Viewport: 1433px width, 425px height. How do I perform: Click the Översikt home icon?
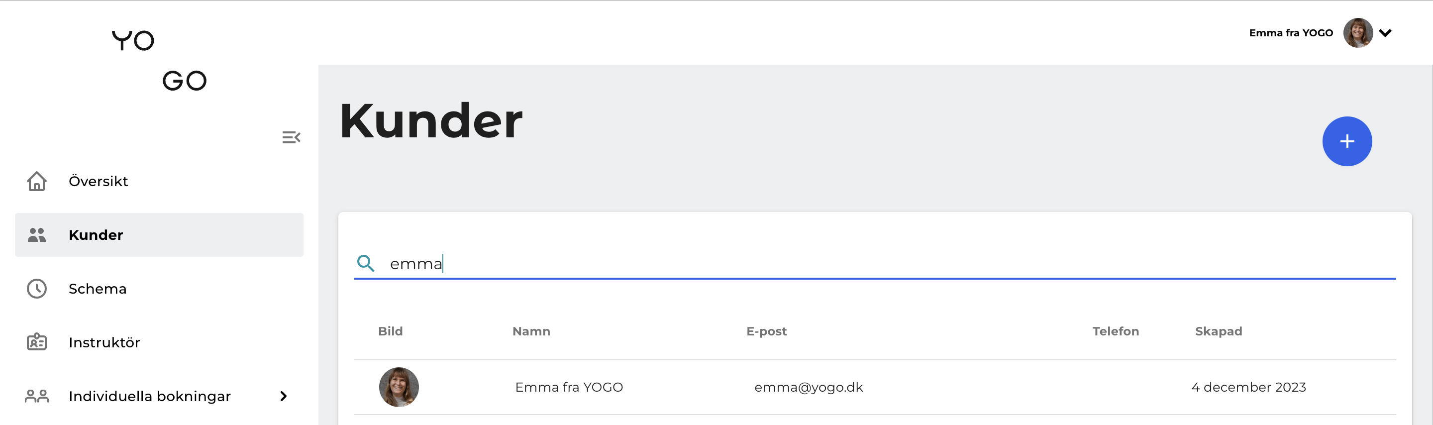click(x=37, y=181)
